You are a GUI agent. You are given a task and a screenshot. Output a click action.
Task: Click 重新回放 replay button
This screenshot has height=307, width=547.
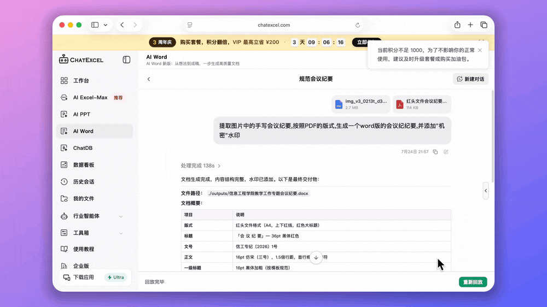[473, 282]
